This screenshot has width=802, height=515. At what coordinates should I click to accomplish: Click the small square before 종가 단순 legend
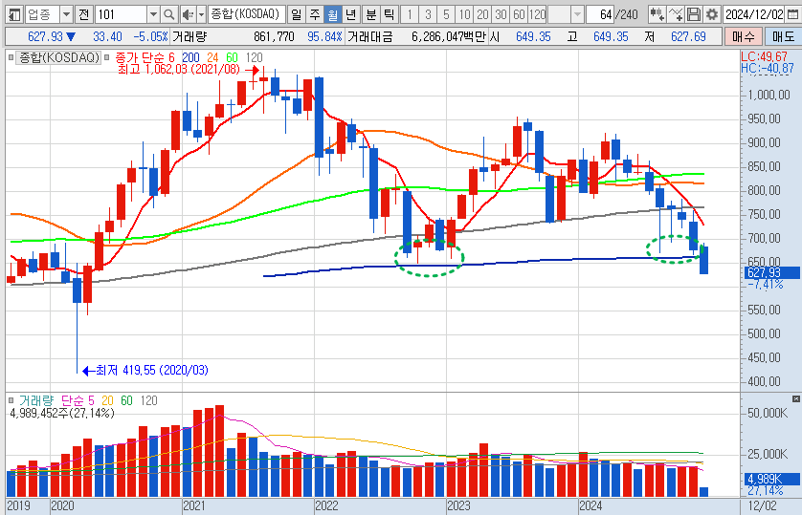[106, 57]
